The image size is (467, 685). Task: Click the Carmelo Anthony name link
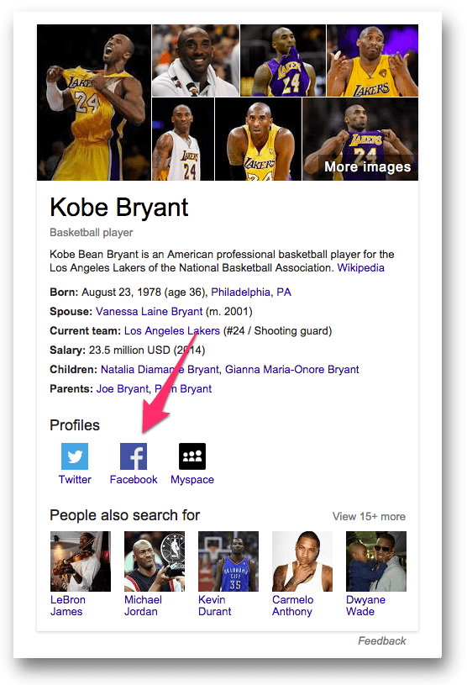[x=292, y=605]
